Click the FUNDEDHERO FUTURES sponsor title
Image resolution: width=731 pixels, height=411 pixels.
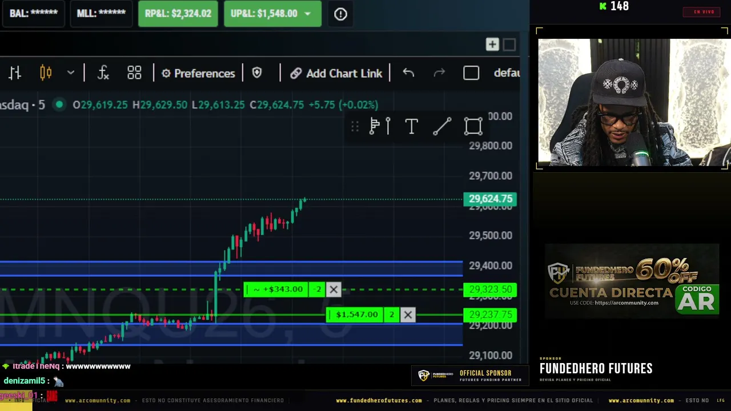pos(596,369)
